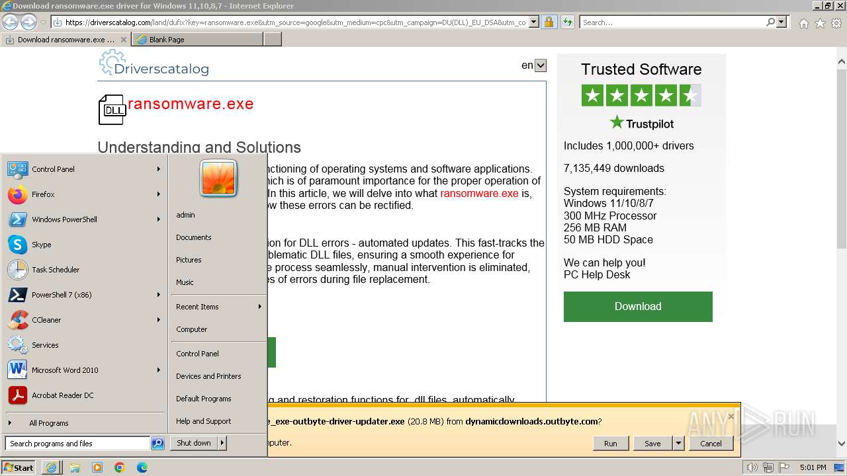Viewport: 847px width, 476px height.
Task: Open the Save button dropdown arrow
Action: click(678, 443)
